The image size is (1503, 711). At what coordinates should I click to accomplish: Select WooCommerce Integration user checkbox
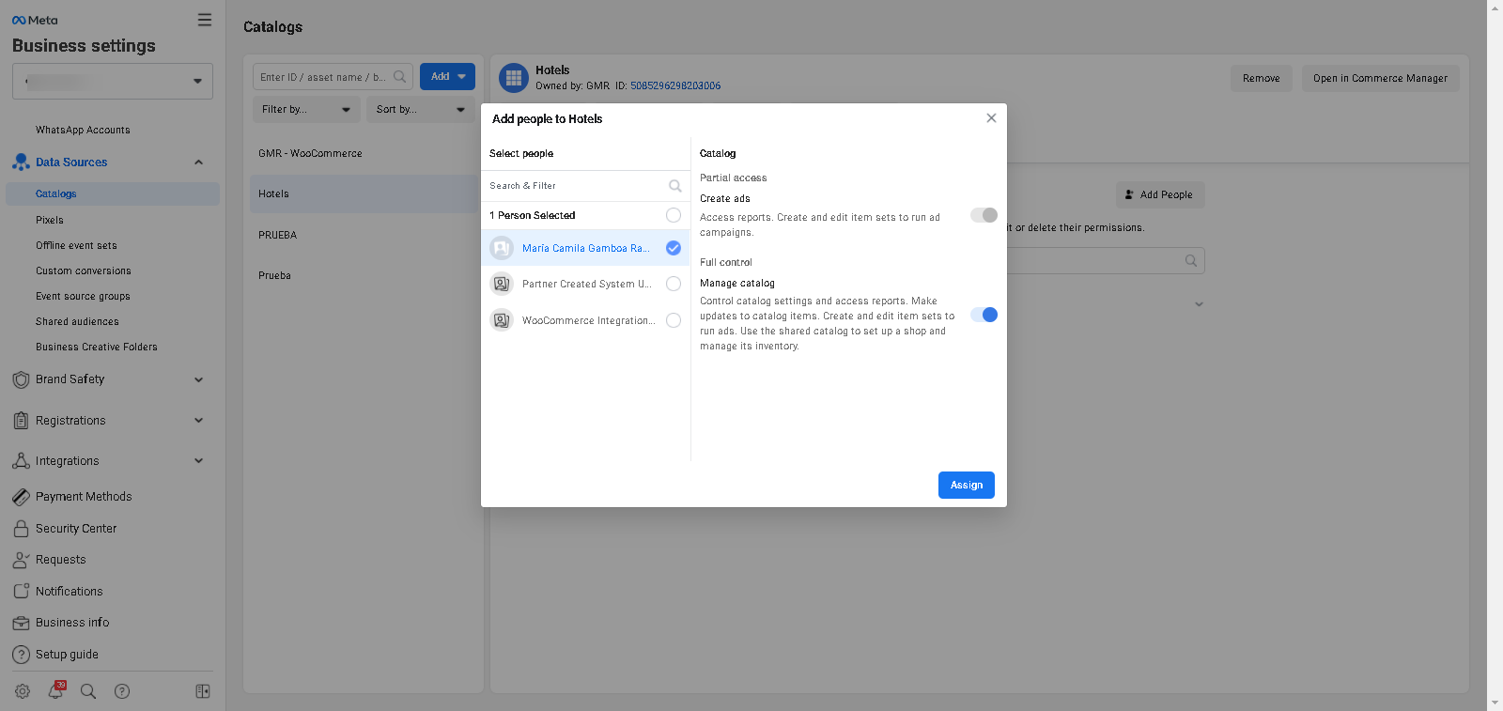pos(674,320)
